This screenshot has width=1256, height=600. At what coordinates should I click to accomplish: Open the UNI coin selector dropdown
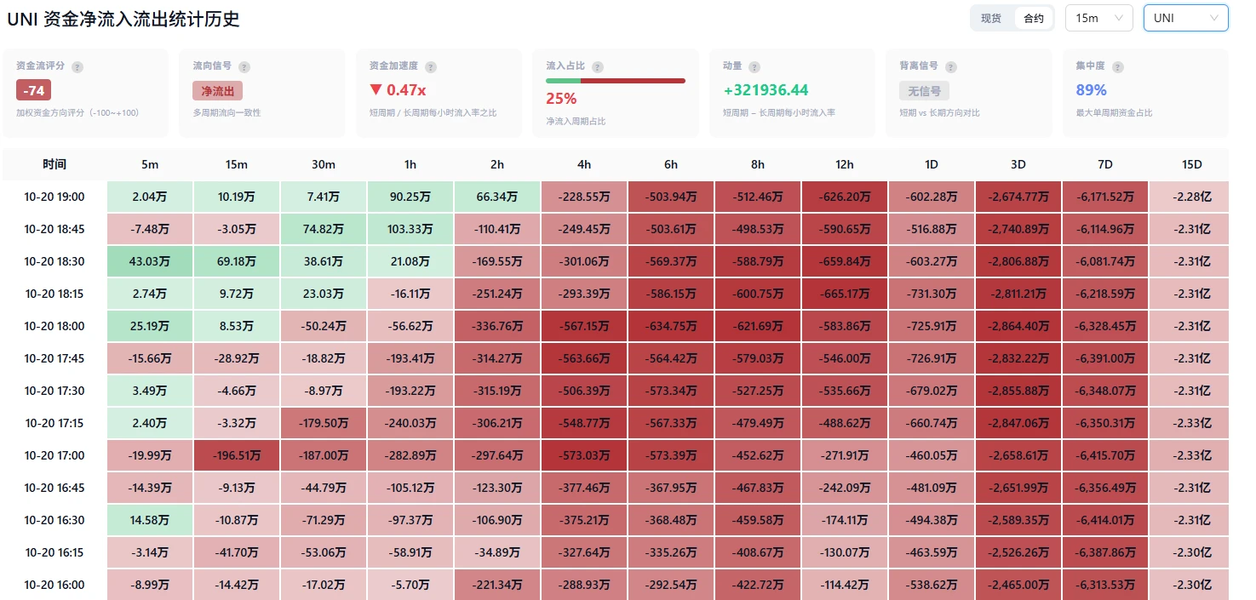click(1186, 18)
